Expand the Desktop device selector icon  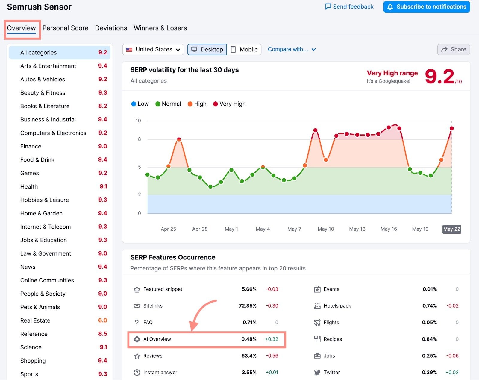click(x=195, y=49)
